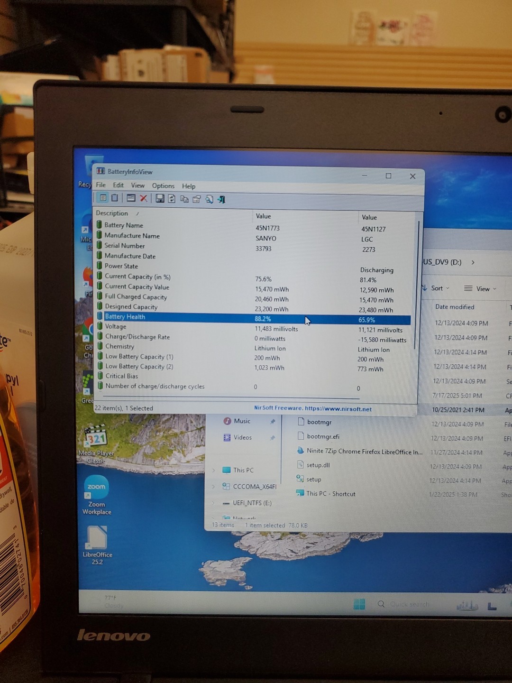The image size is (512, 683).
Task: Select the bootmgr file in Explorer
Action: [x=314, y=422]
